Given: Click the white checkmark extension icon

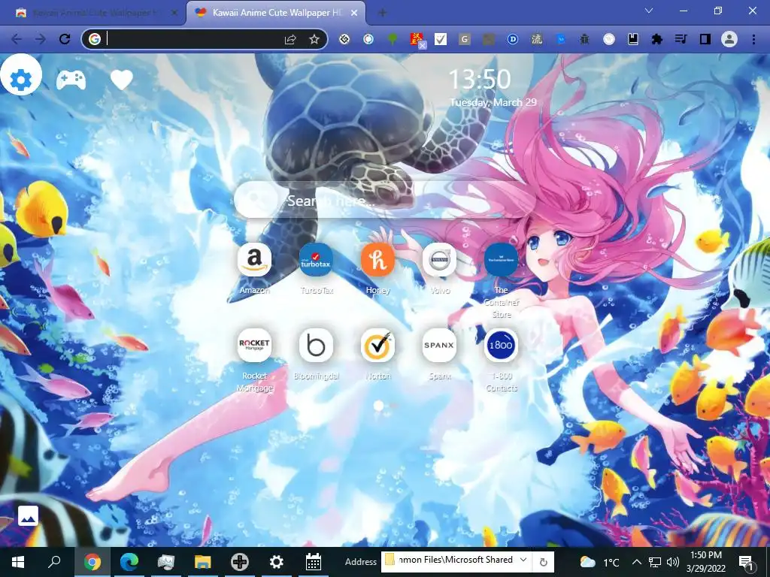Looking at the screenshot, I should [x=441, y=39].
